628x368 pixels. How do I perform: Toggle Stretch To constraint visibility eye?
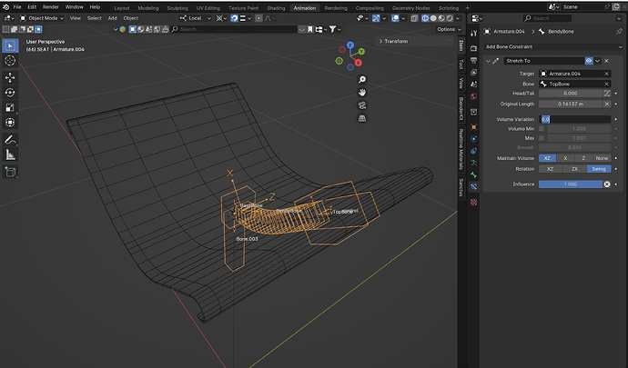pyautogui.click(x=589, y=61)
